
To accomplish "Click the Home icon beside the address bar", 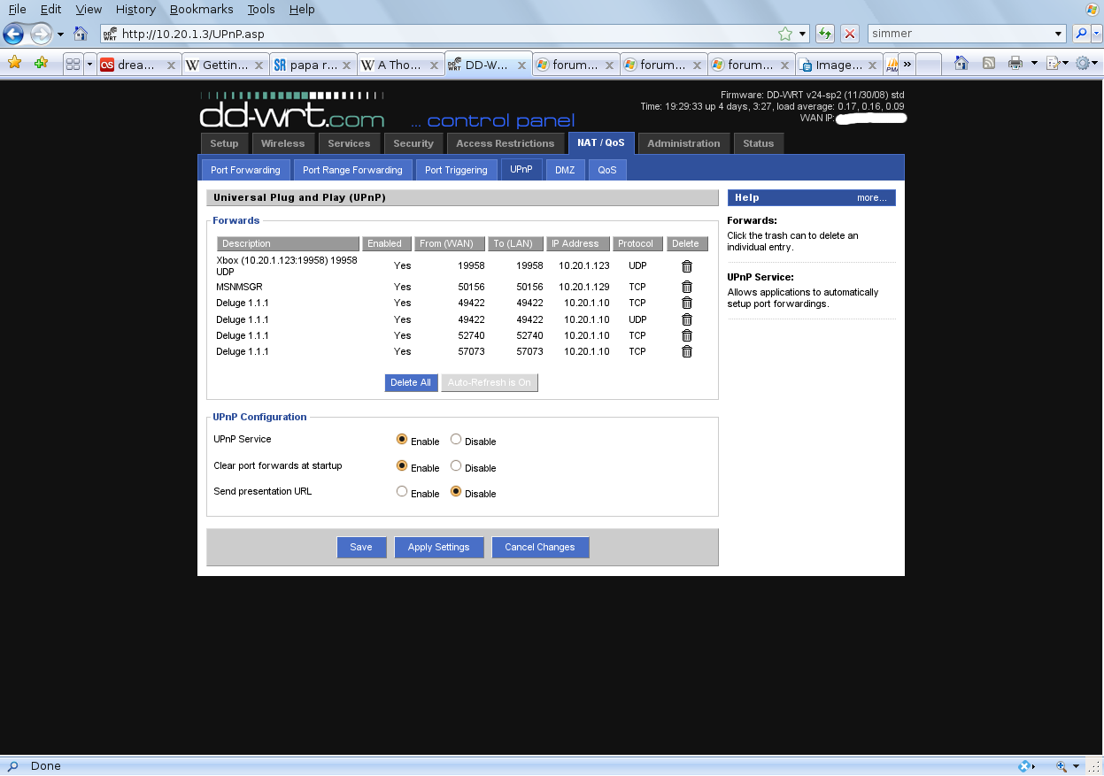I will click(x=81, y=35).
